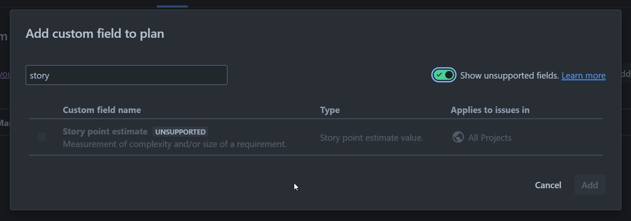This screenshot has width=631, height=221.
Task: Click the globe icon beside All Projects
Action: pyautogui.click(x=458, y=137)
